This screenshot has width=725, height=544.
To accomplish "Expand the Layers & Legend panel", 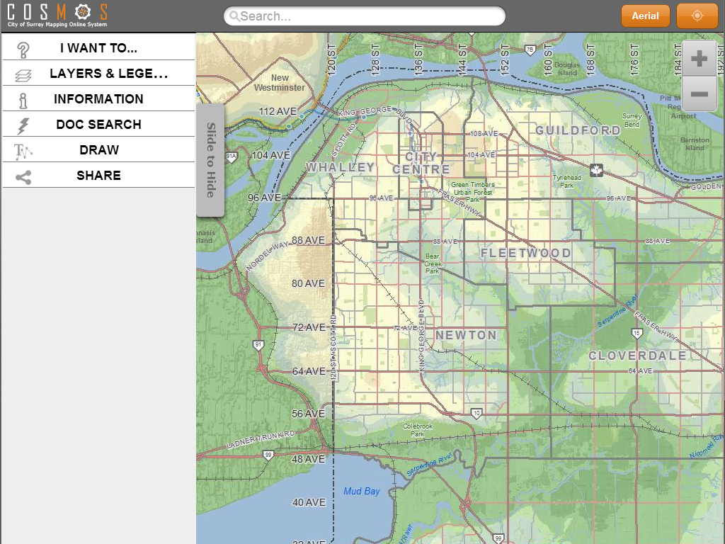I will point(108,74).
